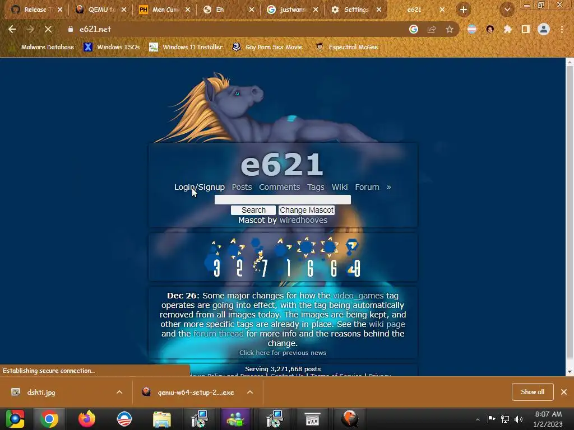
Task: Open File Explorer from the taskbar
Action: (162, 419)
